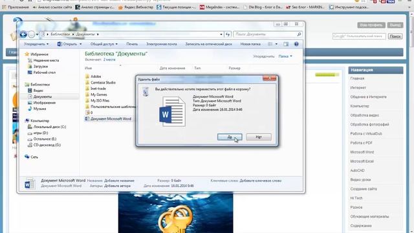Click the Ваш профиль button on website
The height and width of the screenshot is (233, 414).
[x=371, y=25]
